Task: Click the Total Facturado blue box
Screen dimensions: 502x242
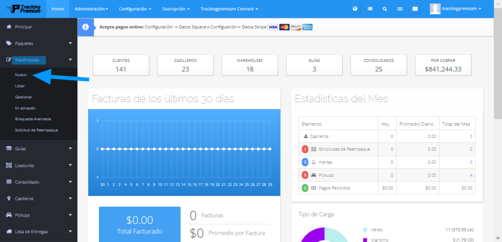Action: (x=140, y=224)
